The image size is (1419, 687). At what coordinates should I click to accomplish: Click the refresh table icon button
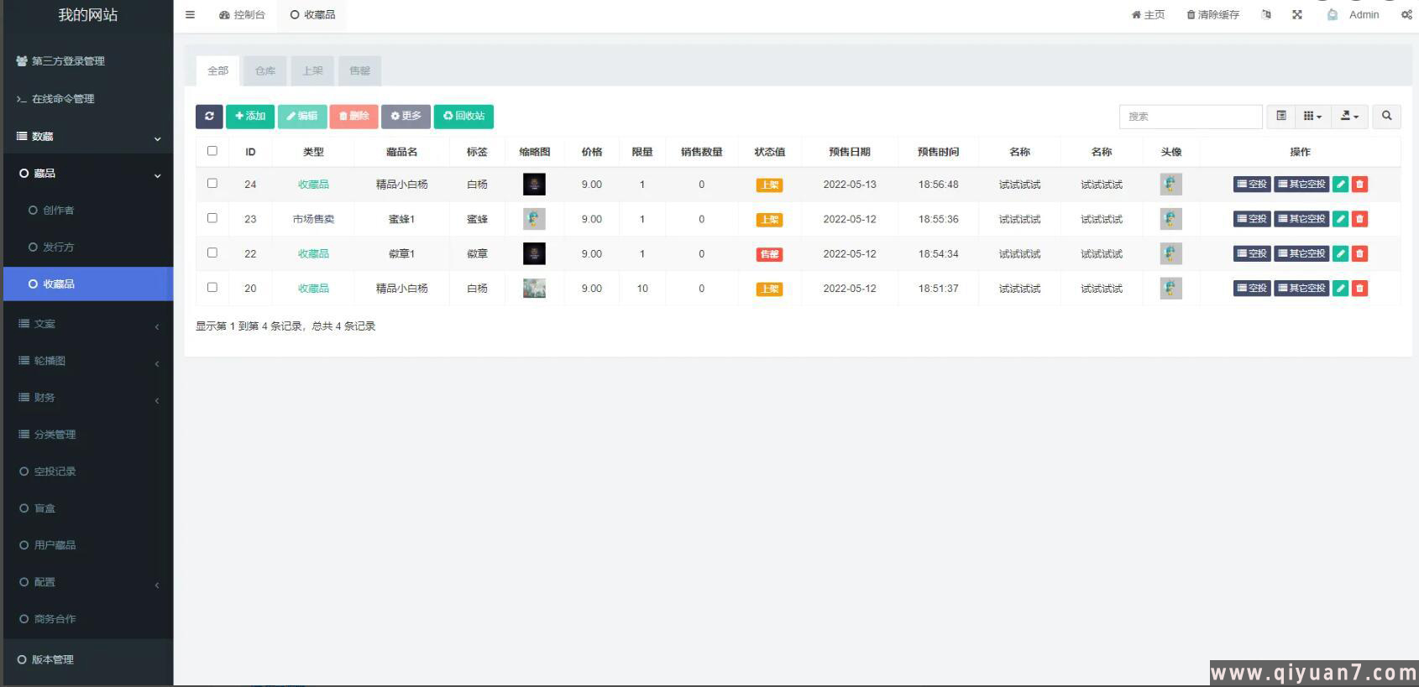coord(209,117)
